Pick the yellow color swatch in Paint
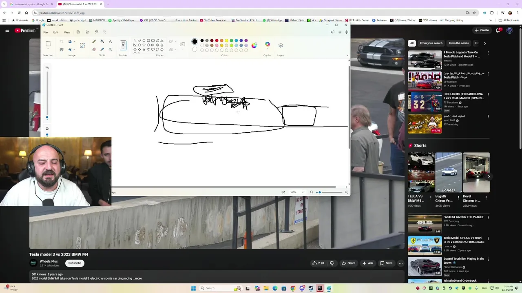The width and height of the screenshot is (522, 293). click(x=226, y=41)
